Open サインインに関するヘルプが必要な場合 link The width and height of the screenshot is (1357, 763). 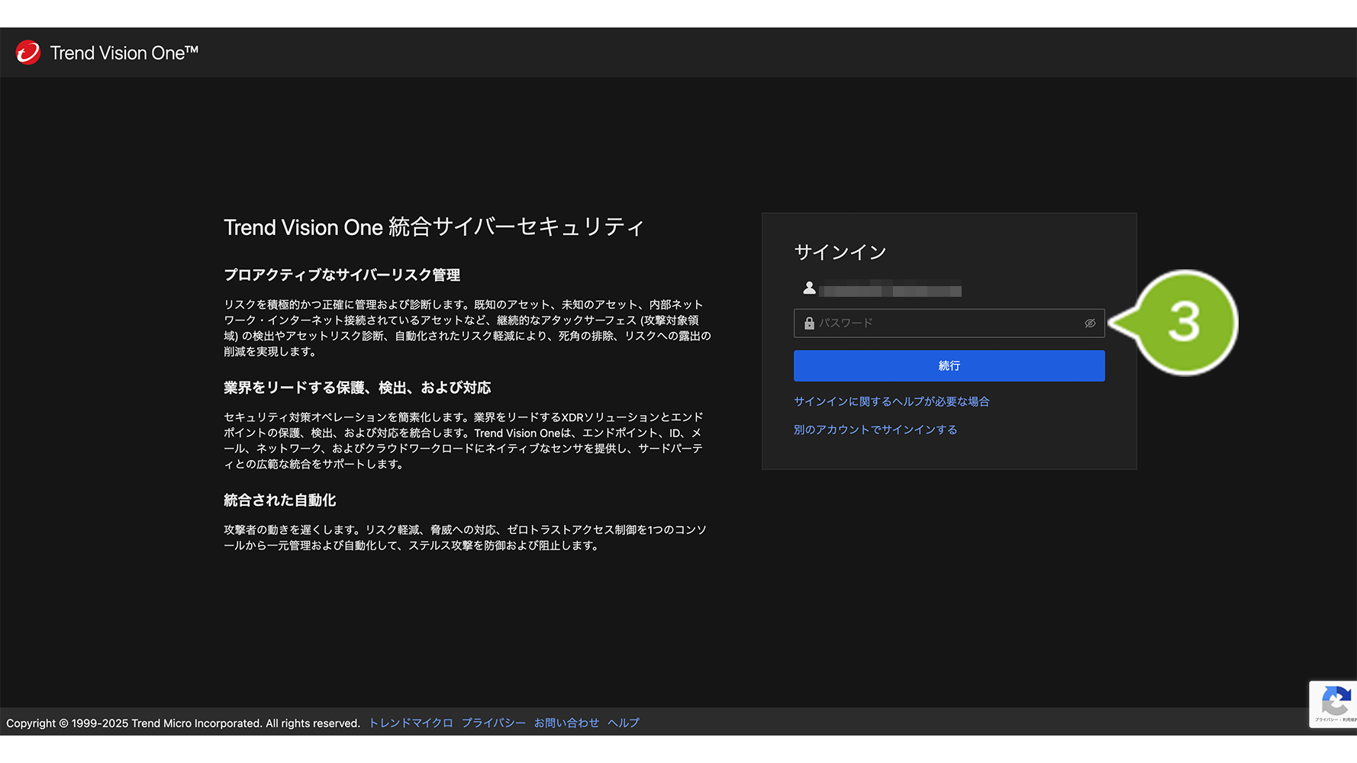pos(891,401)
